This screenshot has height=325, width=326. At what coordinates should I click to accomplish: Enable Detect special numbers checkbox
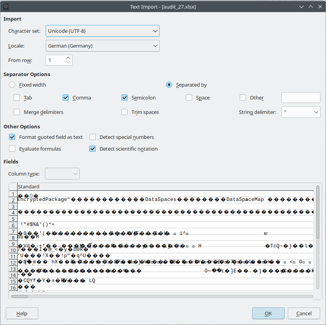click(93, 137)
